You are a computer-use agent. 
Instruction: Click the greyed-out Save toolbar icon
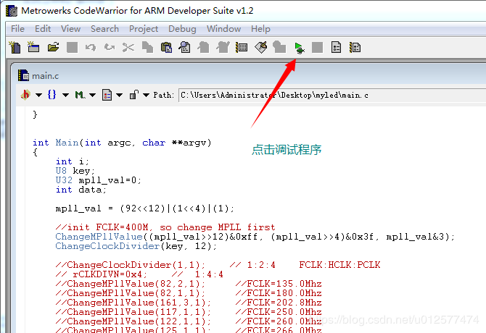coord(72,47)
